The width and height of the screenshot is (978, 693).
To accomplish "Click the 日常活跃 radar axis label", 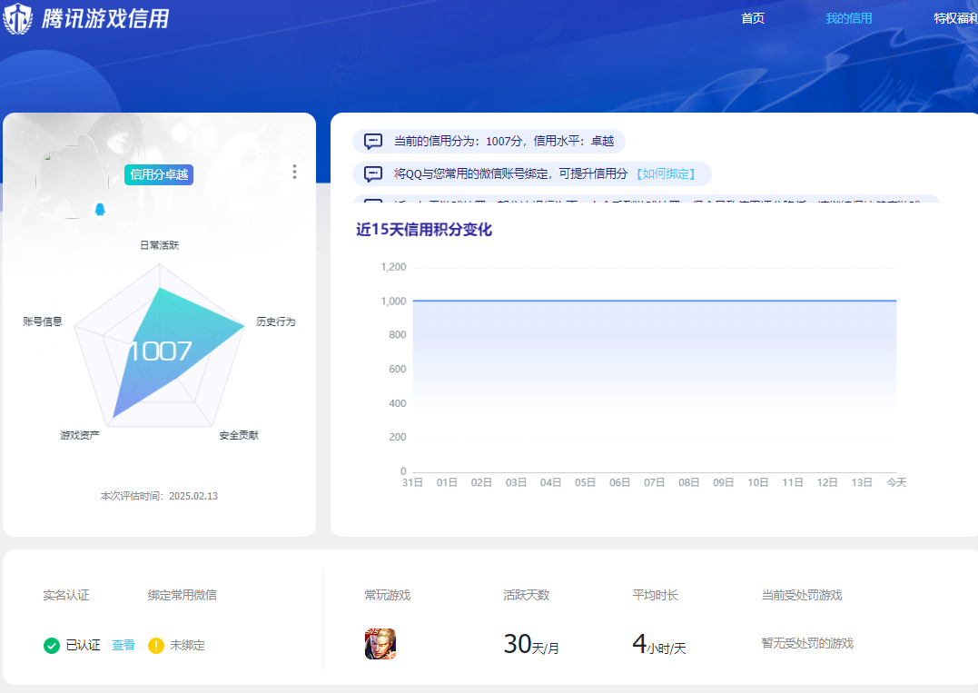I will pos(159,246).
